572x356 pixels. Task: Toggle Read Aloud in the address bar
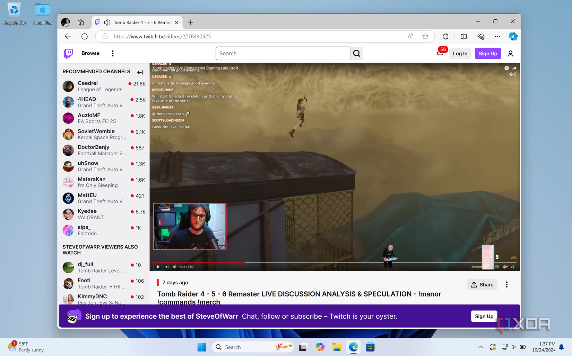point(410,36)
